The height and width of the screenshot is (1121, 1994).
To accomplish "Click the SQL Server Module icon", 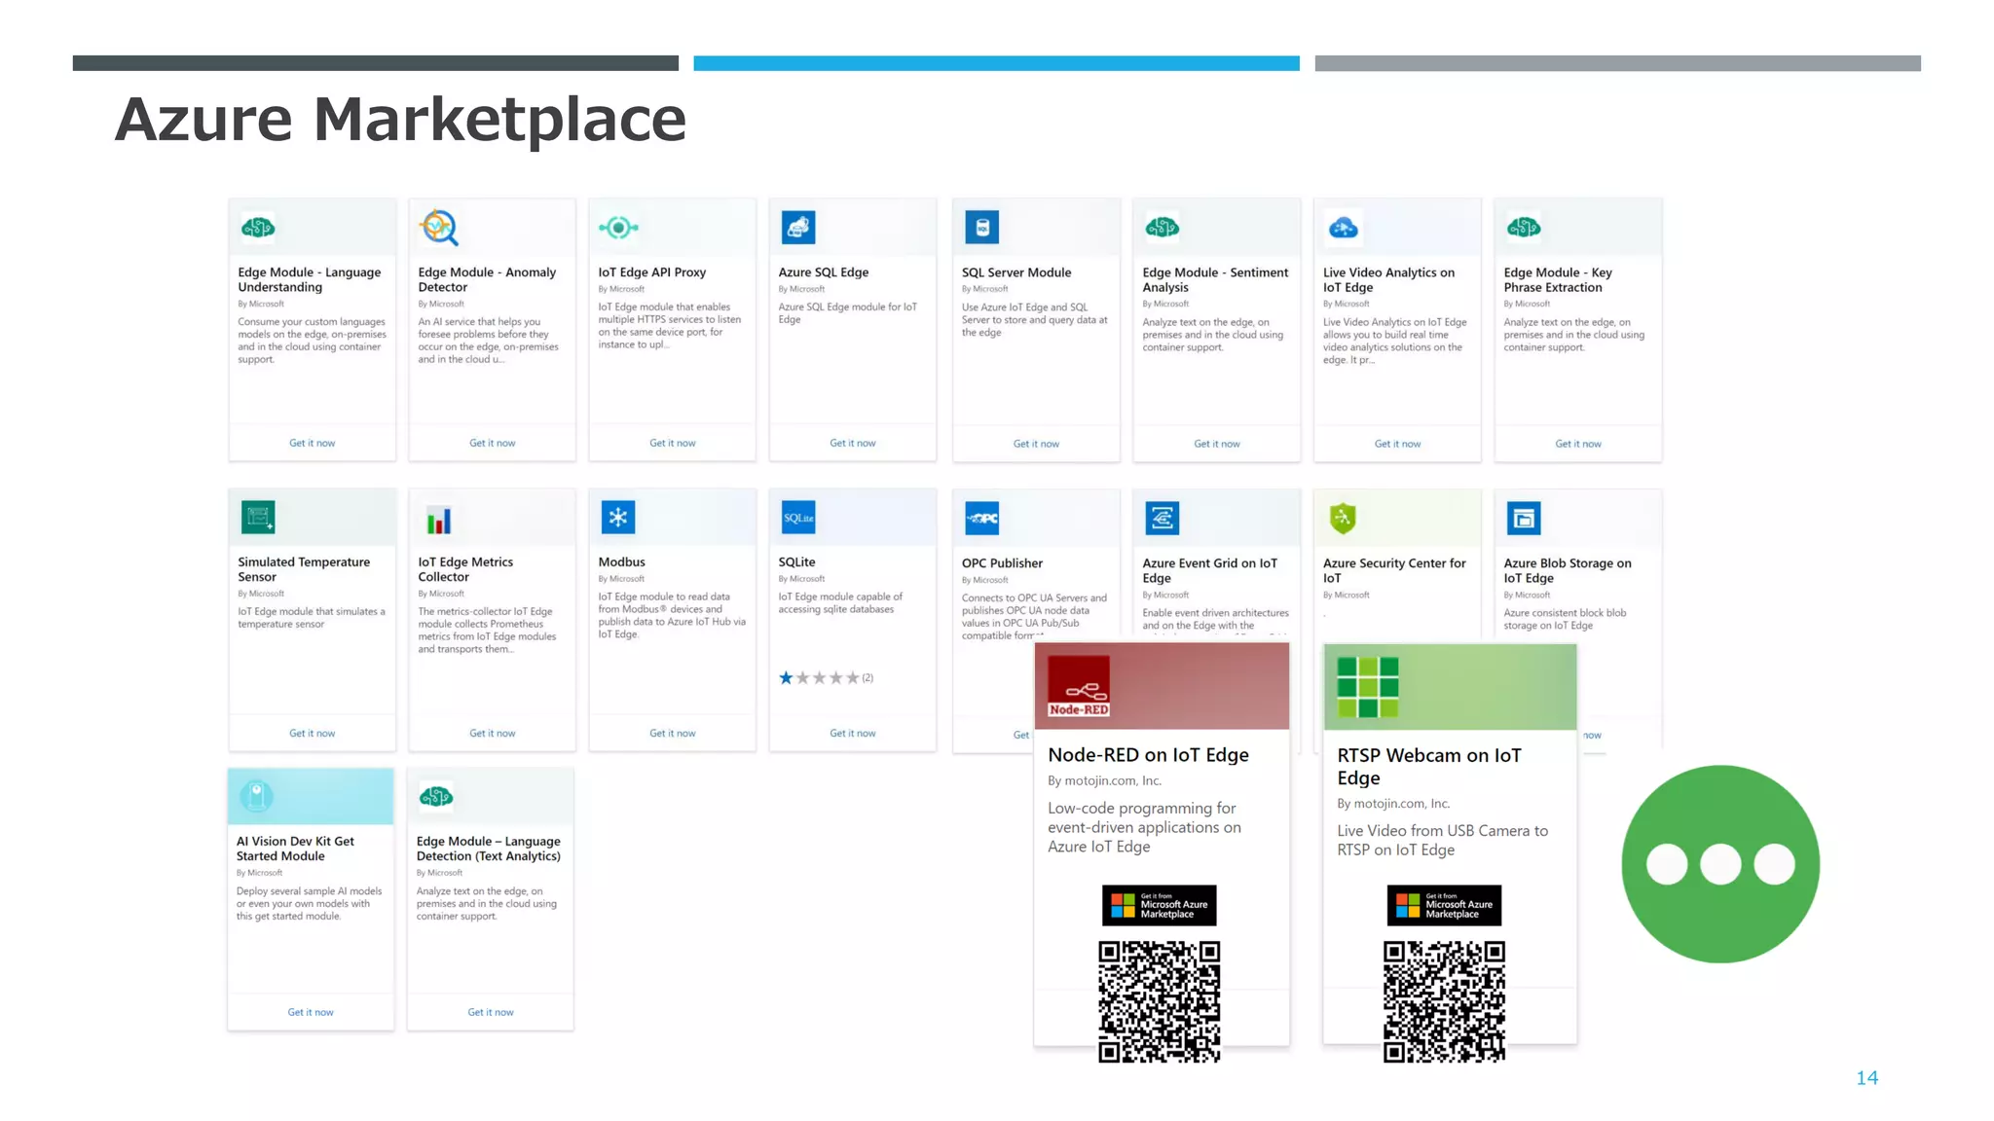I will pyautogui.click(x=981, y=228).
